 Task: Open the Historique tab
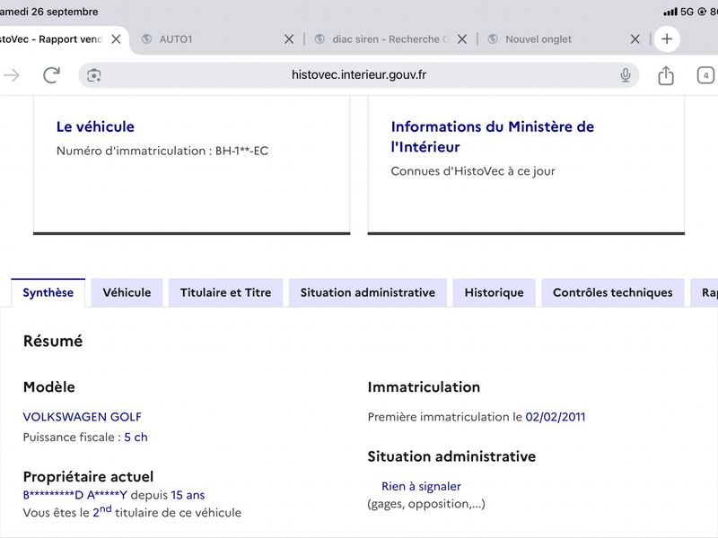(x=495, y=293)
